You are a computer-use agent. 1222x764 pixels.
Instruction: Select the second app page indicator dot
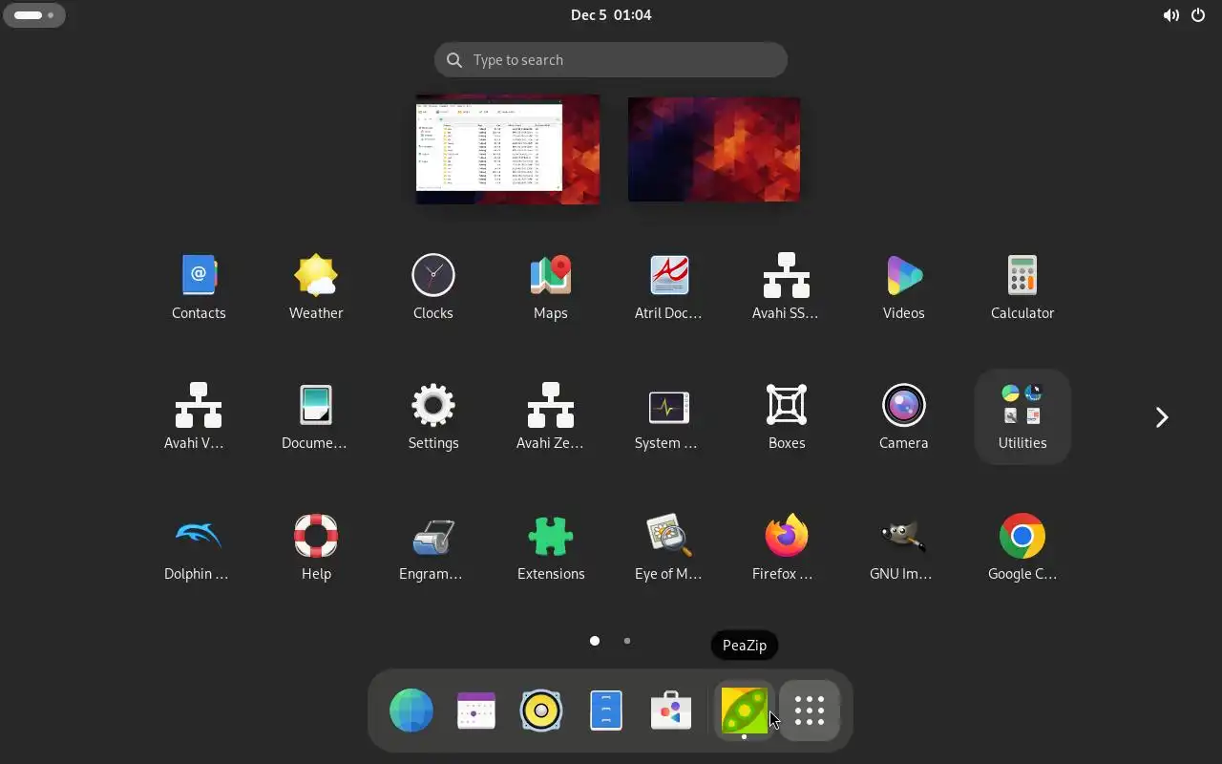tap(627, 641)
